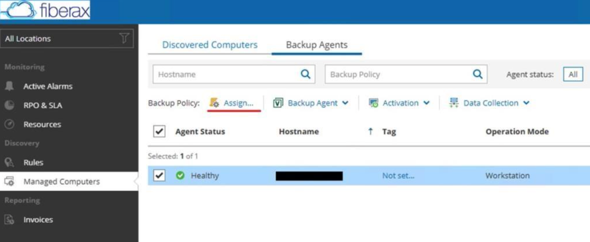Open the locations filter funnel icon
The width and height of the screenshot is (590, 242).
click(124, 38)
